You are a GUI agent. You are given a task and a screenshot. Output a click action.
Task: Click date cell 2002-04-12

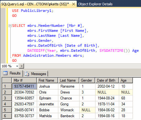107,86
